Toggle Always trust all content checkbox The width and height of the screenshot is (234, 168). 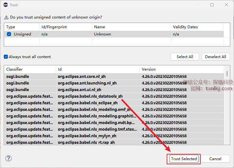(6, 57)
